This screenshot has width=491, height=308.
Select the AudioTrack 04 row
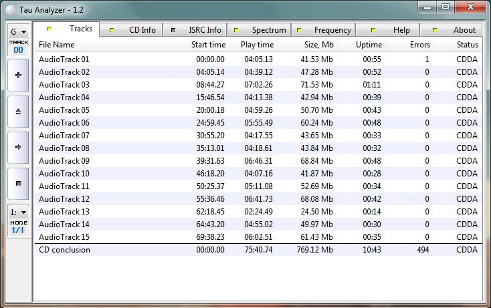(258, 98)
